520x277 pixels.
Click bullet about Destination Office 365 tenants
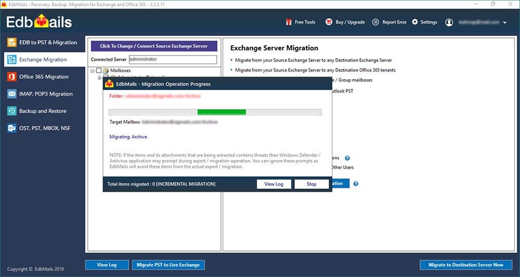(x=315, y=70)
